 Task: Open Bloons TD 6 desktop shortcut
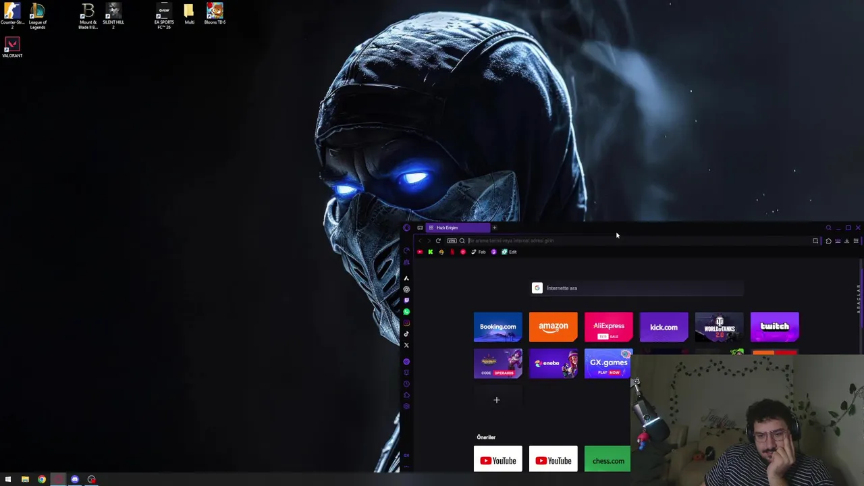point(215,14)
